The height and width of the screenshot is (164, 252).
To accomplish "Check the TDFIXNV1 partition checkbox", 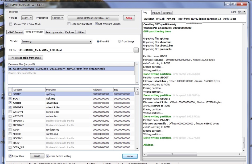I will pyautogui.click(x=10, y=121).
